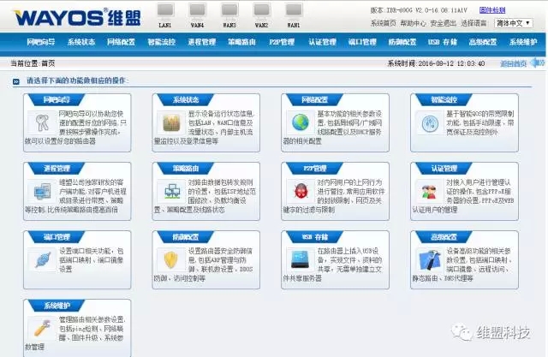Open 系统状态 in the navigation bar
Image resolution: width=548 pixels, height=357 pixels.
tap(81, 41)
